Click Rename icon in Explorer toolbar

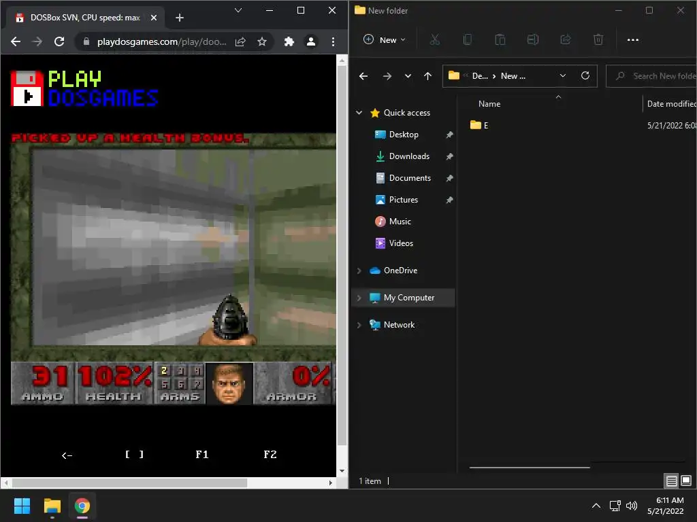pyautogui.click(x=532, y=40)
